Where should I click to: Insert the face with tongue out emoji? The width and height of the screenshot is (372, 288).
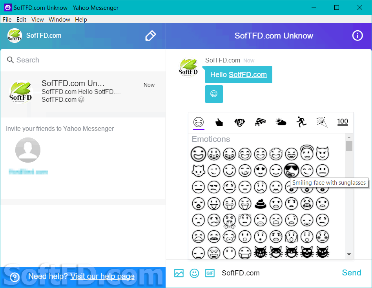[x=214, y=204]
